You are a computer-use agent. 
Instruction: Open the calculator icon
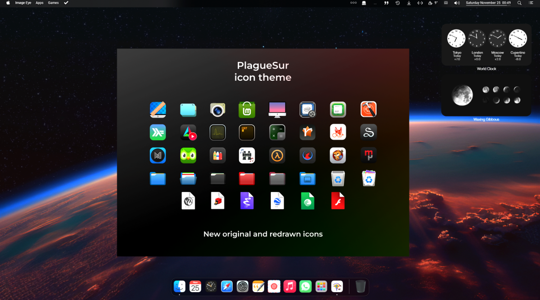(277, 132)
